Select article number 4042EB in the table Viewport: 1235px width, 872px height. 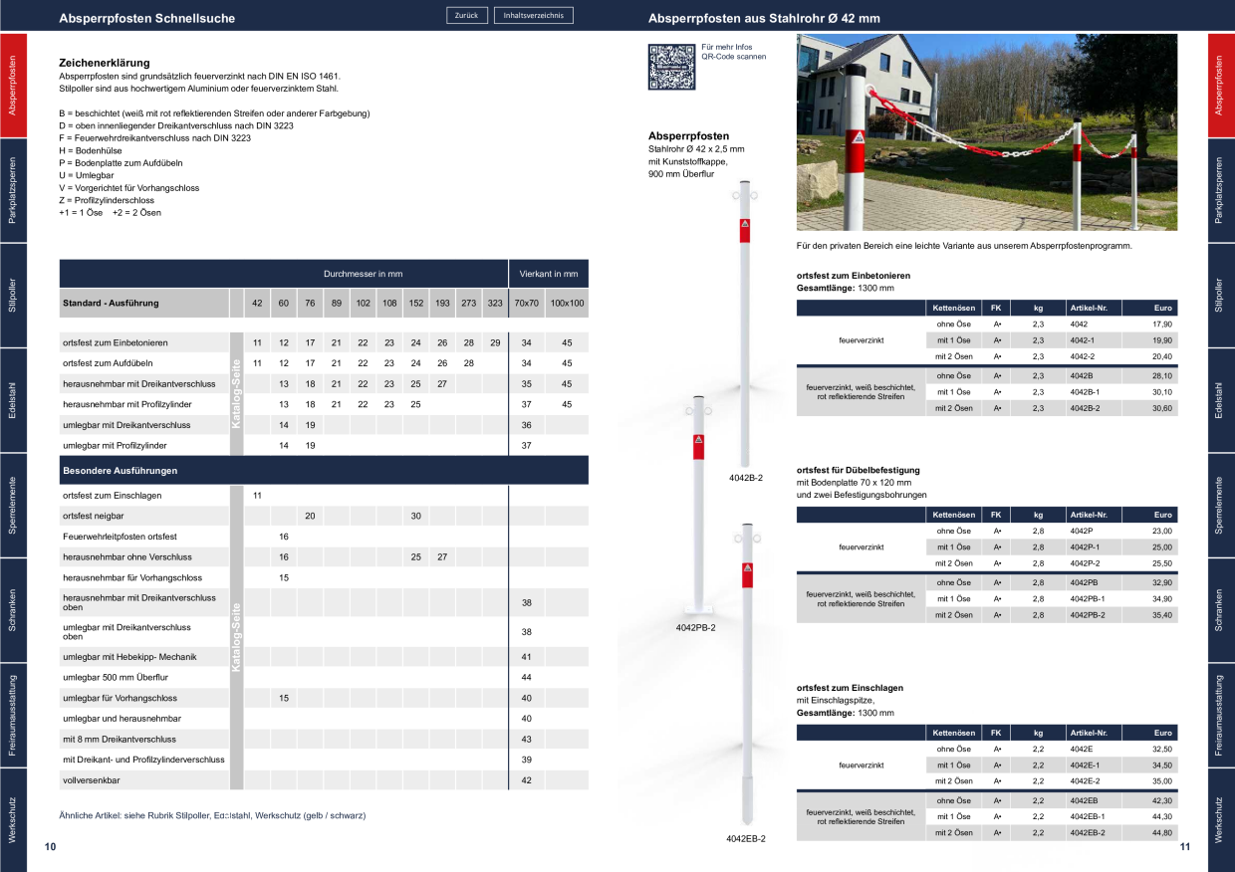[x=1083, y=800]
